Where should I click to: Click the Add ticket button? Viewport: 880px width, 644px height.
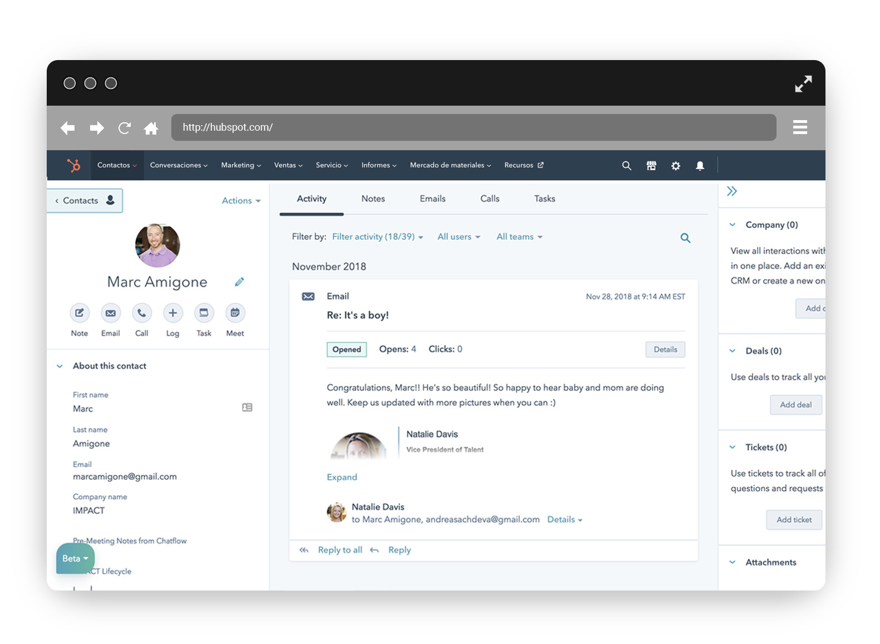794,520
